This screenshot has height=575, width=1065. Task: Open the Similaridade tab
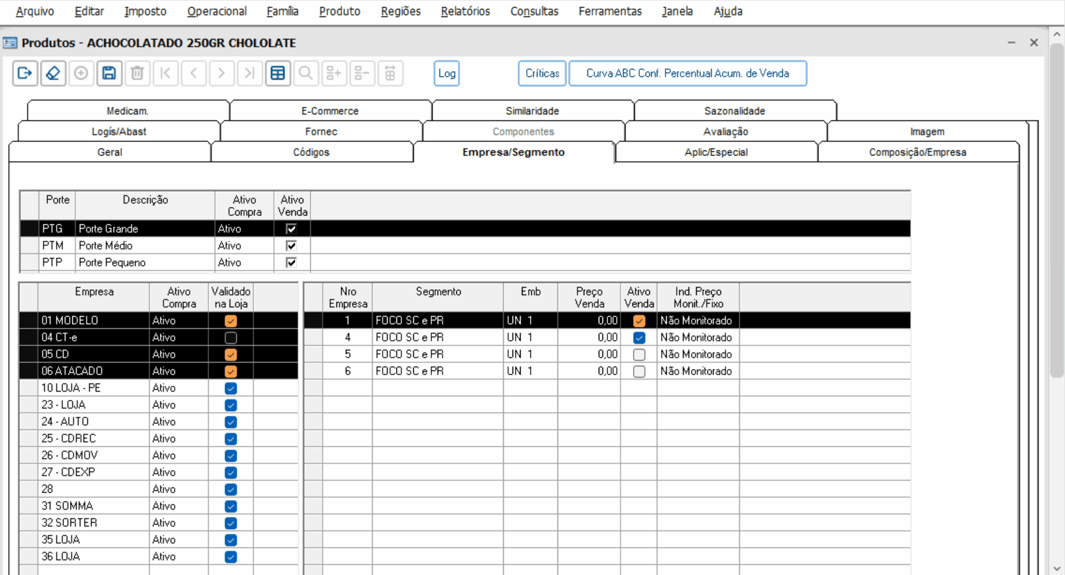pos(532,111)
